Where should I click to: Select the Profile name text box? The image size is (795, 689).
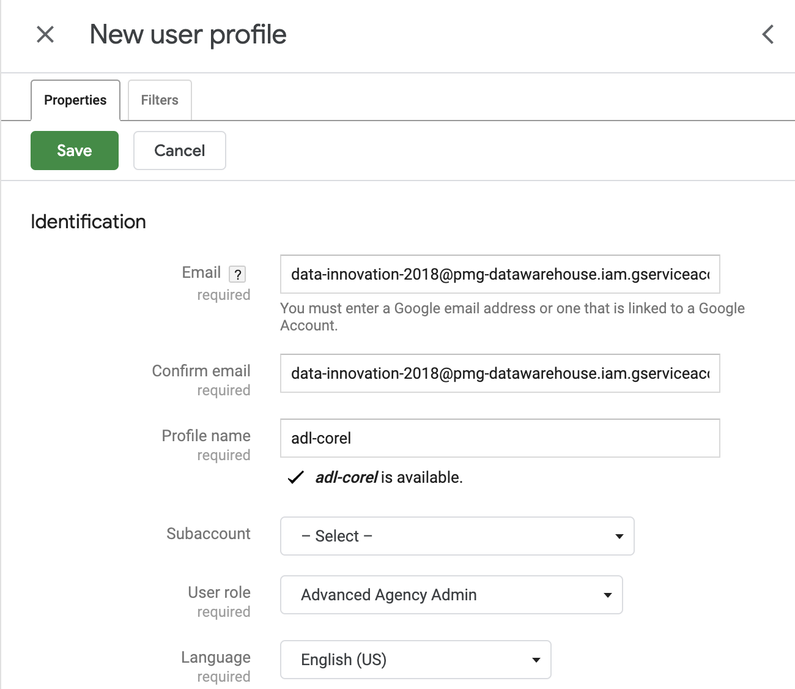pos(500,438)
